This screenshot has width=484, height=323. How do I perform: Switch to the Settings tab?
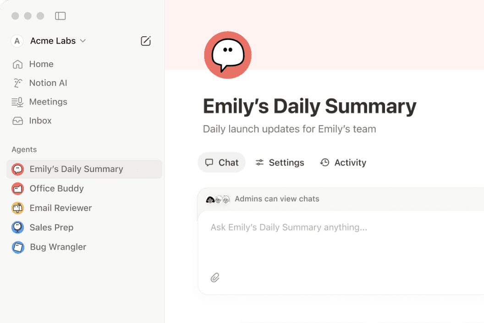(x=280, y=162)
